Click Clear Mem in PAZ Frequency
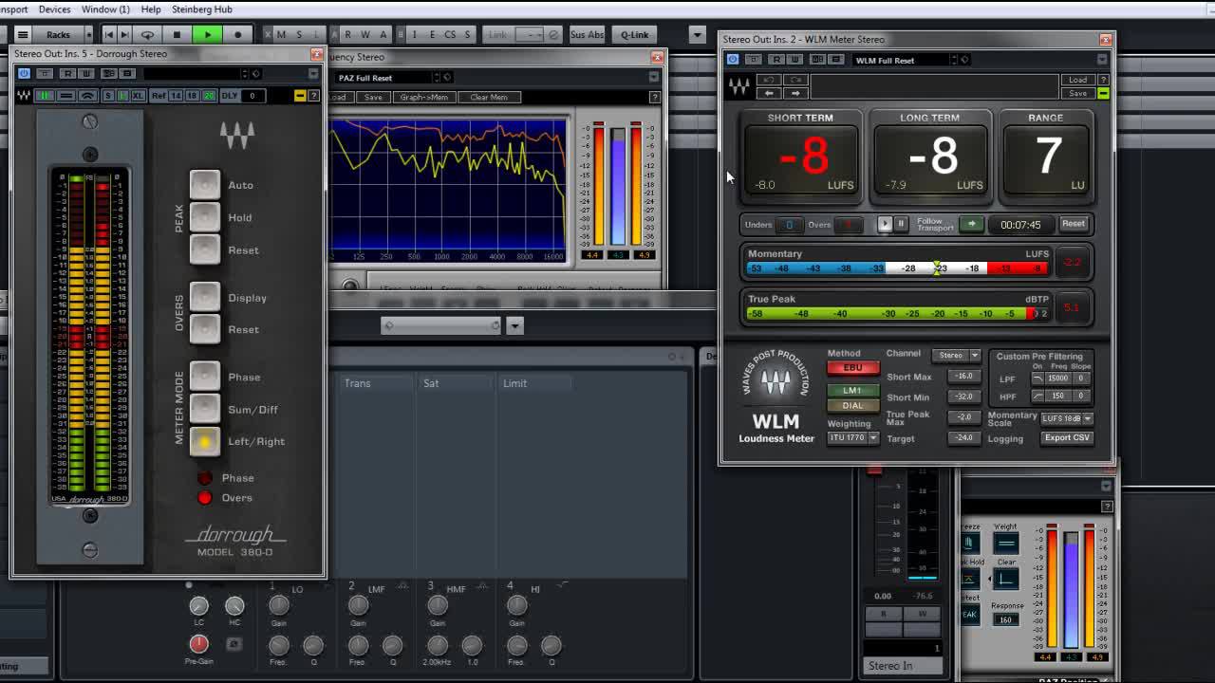Viewport: 1215px width, 683px height. [x=489, y=97]
